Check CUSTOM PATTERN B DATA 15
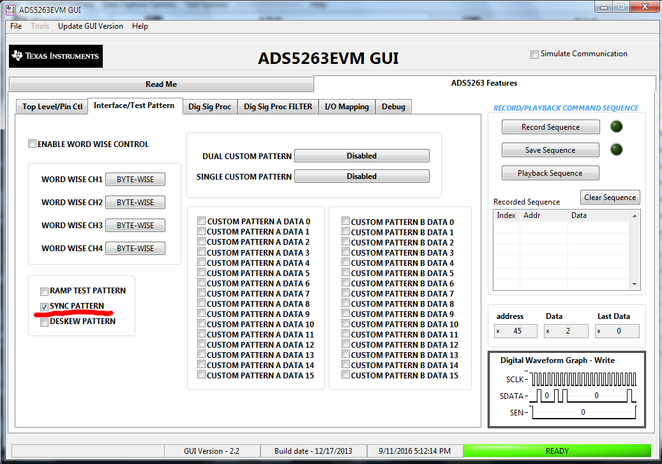This screenshot has width=662, height=464. point(345,375)
